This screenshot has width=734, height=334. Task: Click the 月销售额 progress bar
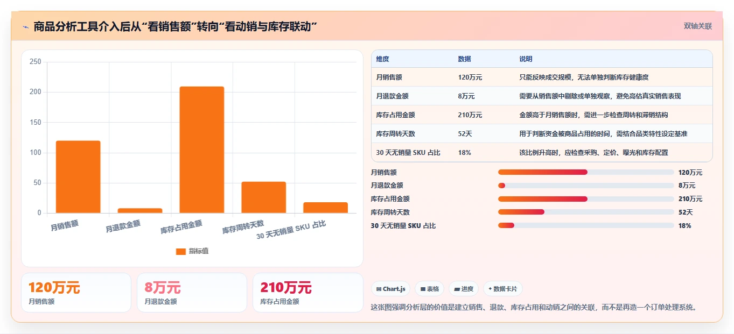(586, 172)
